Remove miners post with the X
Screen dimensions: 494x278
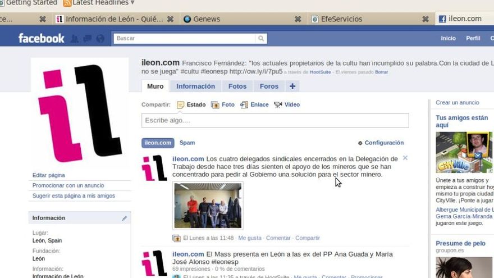tap(405, 158)
